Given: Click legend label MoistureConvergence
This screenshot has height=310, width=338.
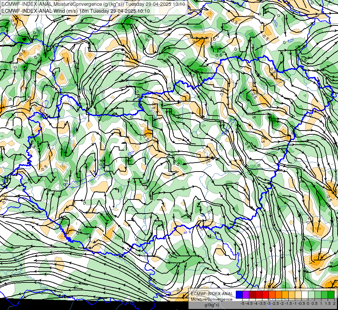Looking at the screenshot, I should pyautogui.click(x=212, y=299).
